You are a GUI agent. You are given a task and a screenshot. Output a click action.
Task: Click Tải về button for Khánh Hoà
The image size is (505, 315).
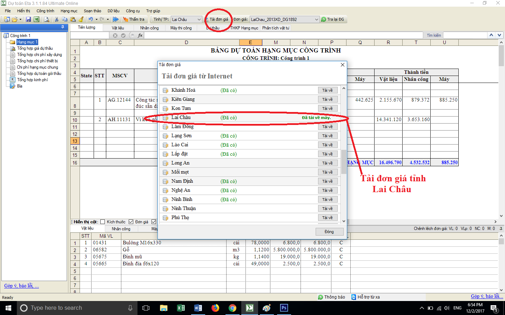point(328,90)
